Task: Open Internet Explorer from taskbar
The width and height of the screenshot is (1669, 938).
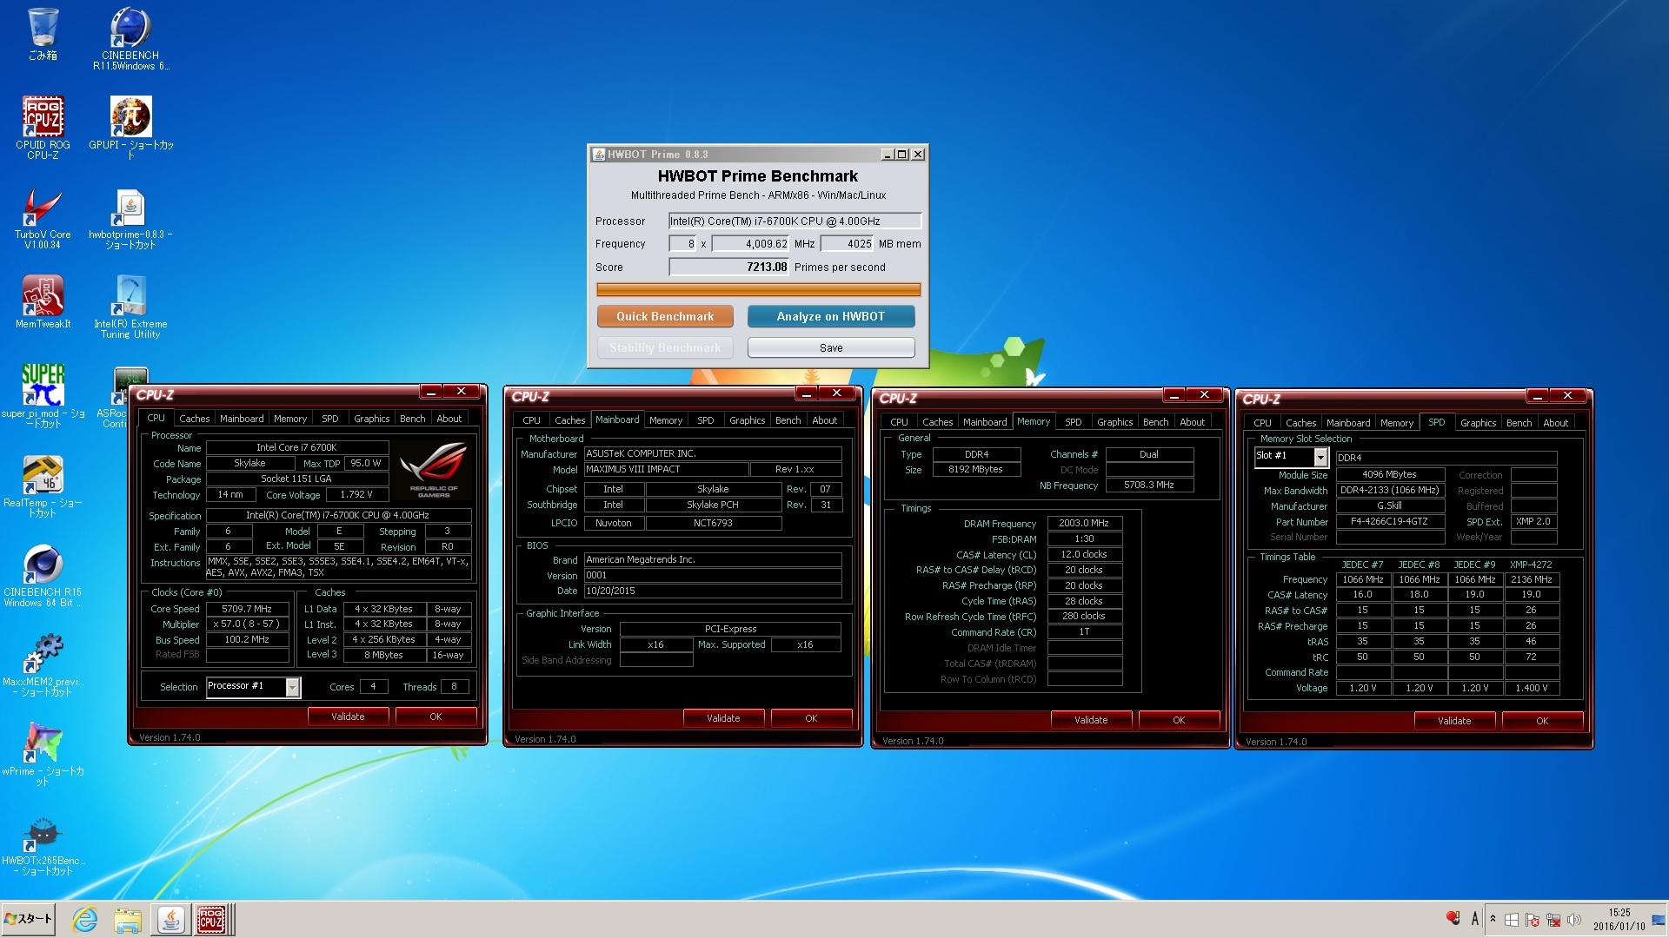Action: pos(84,920)
